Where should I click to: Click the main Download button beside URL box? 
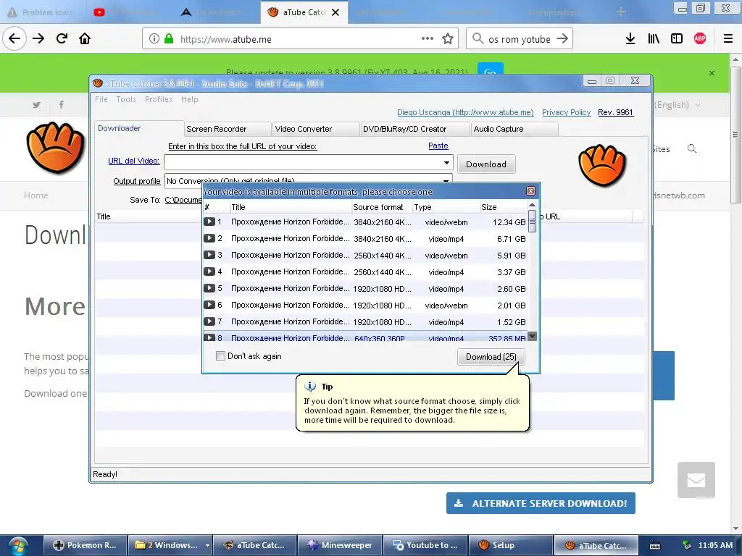point(486,164)
